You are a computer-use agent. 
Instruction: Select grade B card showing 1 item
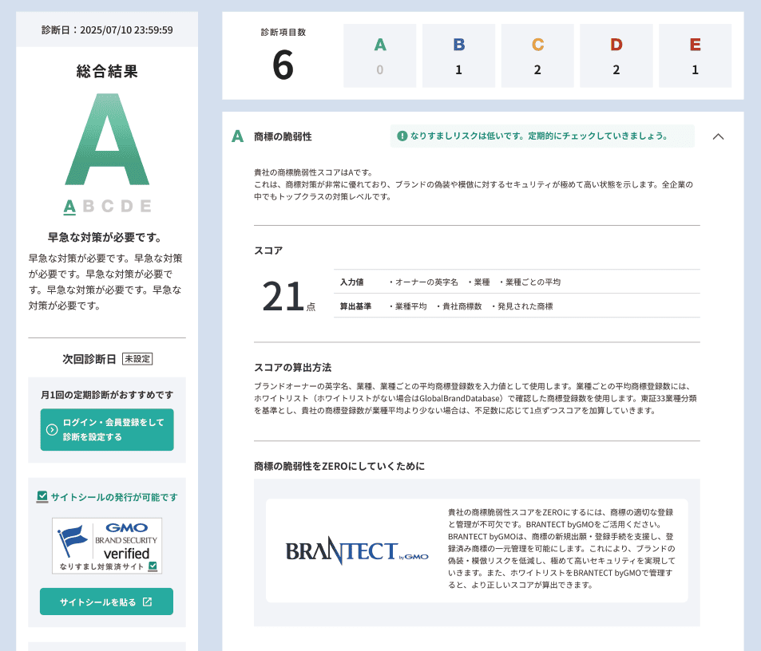click(x=458, y=56)
